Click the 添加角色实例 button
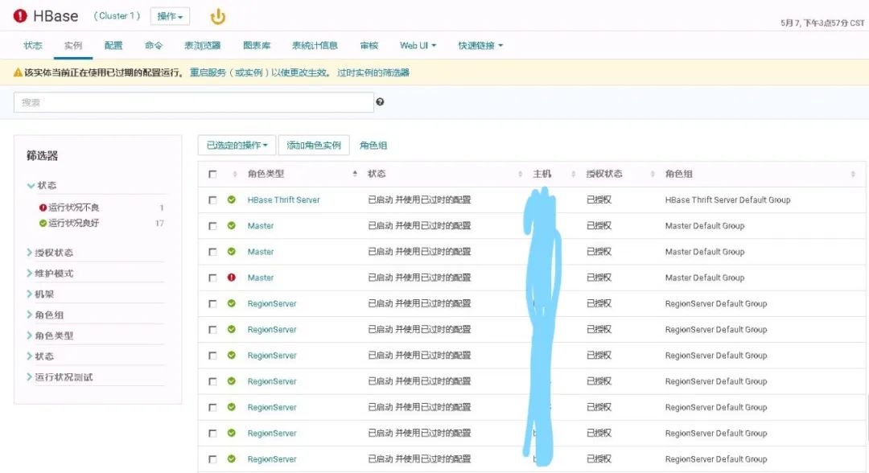Screen dimensions: 869x473 (314, 145)
